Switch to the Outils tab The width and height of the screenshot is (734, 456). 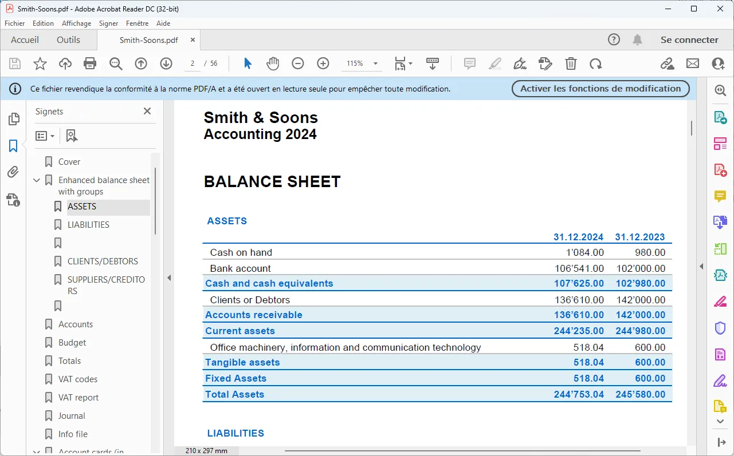68,40
